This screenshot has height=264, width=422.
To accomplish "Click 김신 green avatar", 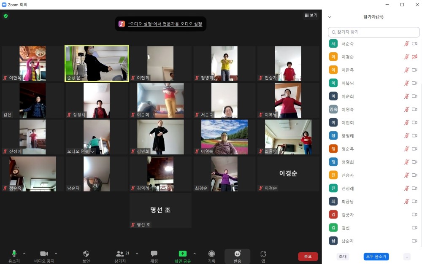I will (x=333, y=227).
